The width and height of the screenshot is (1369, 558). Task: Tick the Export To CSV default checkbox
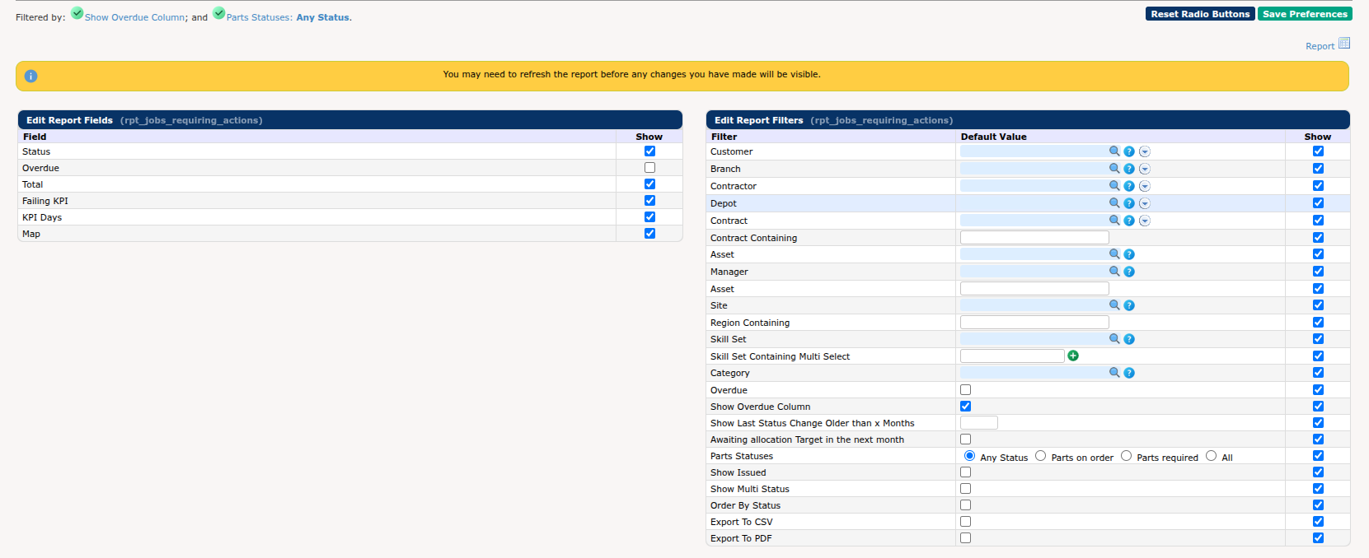(x=965, y=522)
